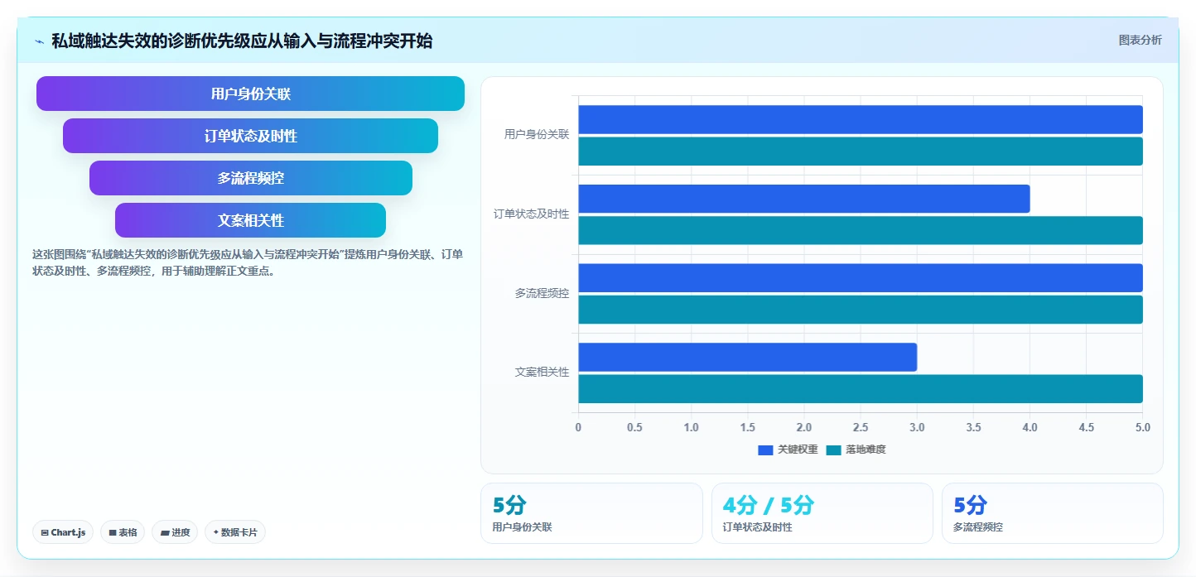This screenshot has height=577, width=1196.
Task: Click the 订单状态及时性 y-axis label
Action: (532, 214)
